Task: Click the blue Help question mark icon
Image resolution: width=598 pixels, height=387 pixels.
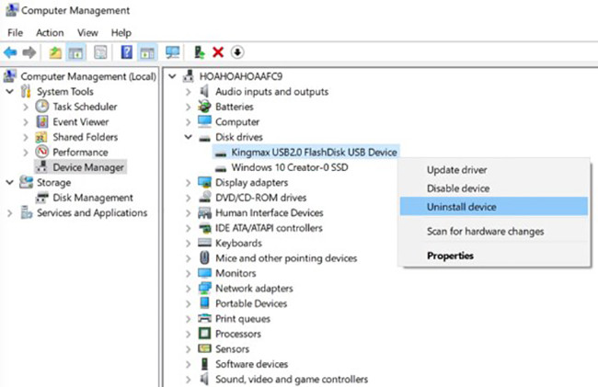Action: click(x=127, y=52)
